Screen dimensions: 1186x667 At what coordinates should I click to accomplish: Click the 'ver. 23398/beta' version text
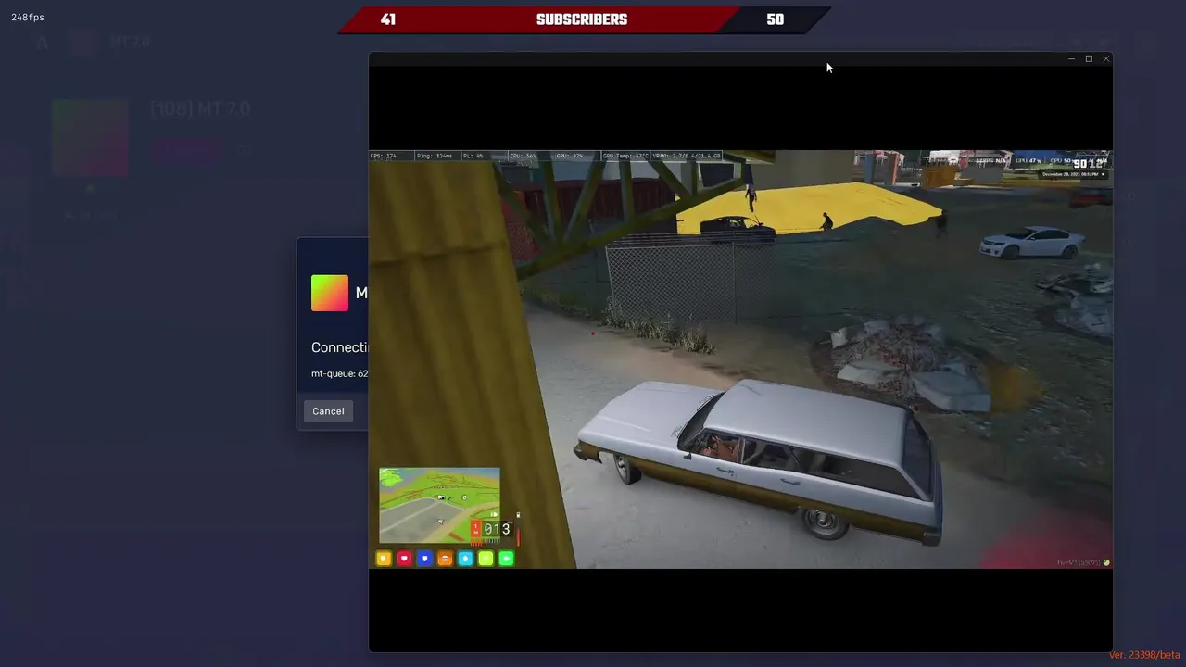coord(1144,655)
